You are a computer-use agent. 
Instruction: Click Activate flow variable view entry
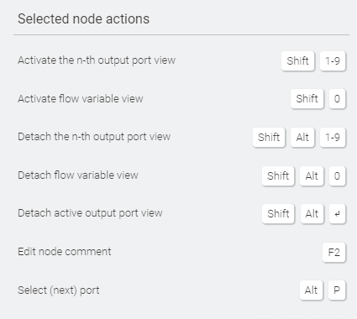[81, 99]
